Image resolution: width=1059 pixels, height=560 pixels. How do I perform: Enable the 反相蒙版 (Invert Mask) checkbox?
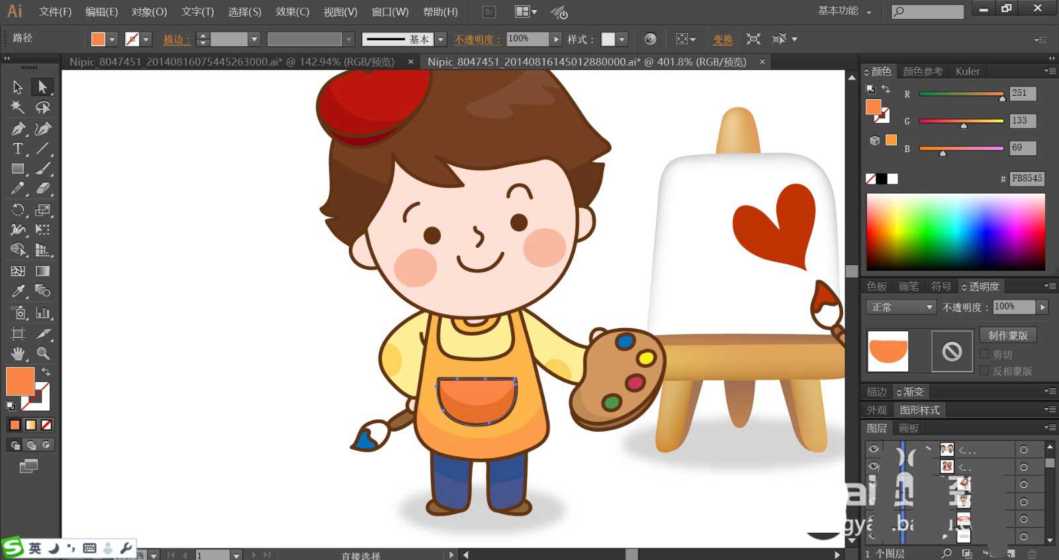click(984, 371)
